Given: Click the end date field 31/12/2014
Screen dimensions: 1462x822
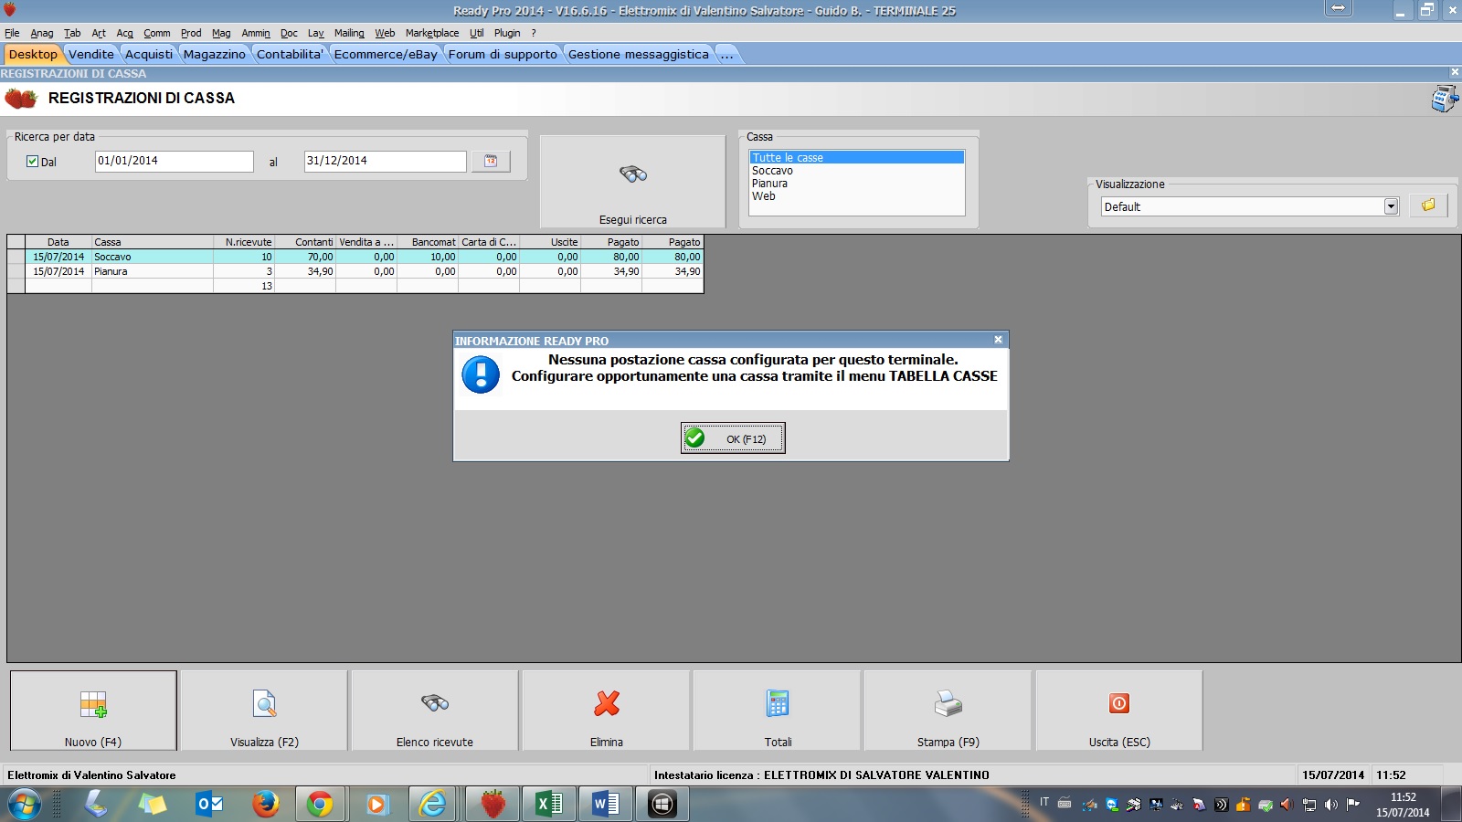Looking at the screenshot, I should pyautogui.click(x=385, y=161).
